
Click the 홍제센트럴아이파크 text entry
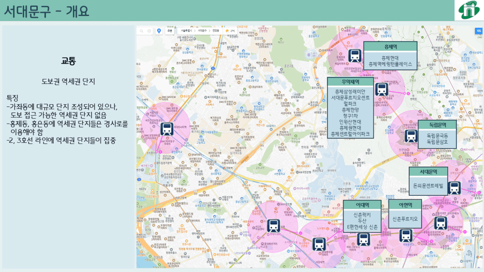point(350,134)
